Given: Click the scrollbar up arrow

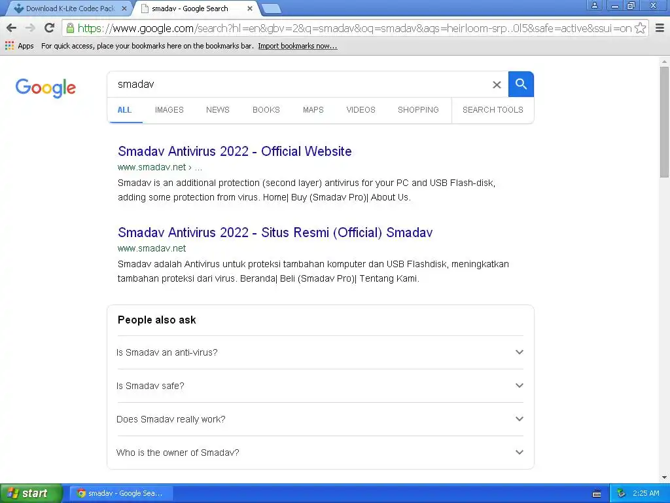Looking at the screenshot, I should coord(664,62).
